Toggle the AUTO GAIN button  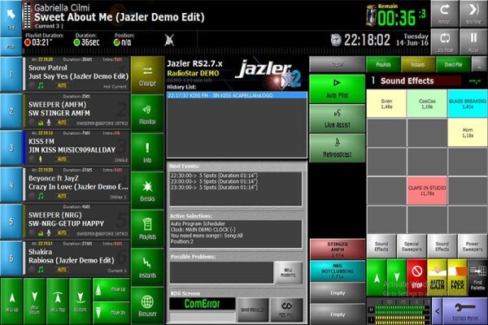(437, 278)
